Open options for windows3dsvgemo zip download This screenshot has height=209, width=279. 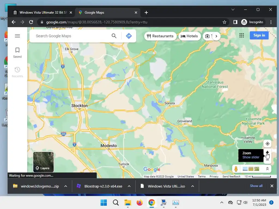pyautogui.click(x=66, y=186)
